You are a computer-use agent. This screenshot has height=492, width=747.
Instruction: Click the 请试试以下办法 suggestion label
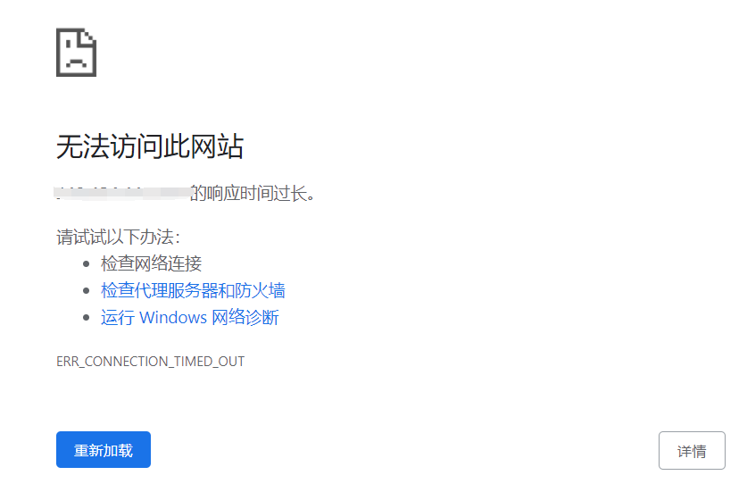(x=118, y=237)
